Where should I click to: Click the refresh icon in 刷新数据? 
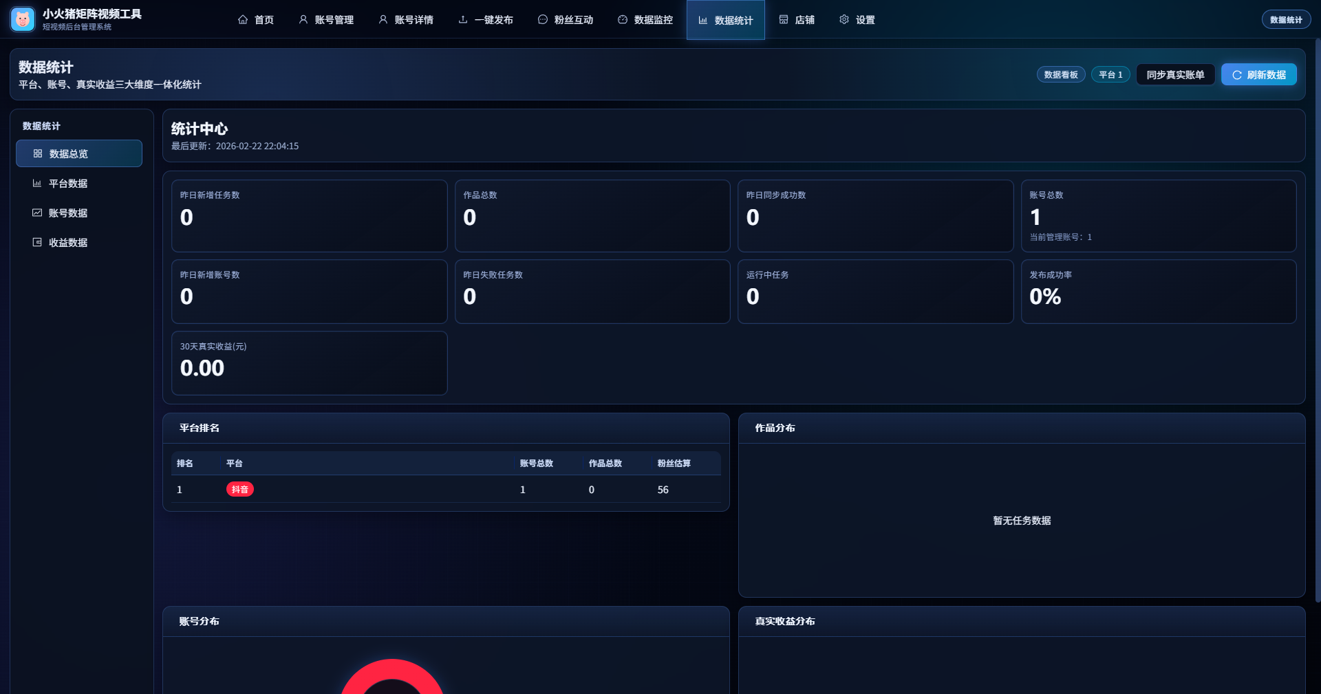[x=1237, y=75]
